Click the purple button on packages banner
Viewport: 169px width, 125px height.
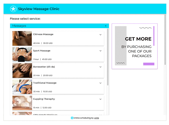tap(149, 64)
